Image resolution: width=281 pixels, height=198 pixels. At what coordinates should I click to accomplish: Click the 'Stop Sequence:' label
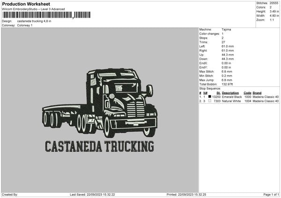click(x=210, y=89)
